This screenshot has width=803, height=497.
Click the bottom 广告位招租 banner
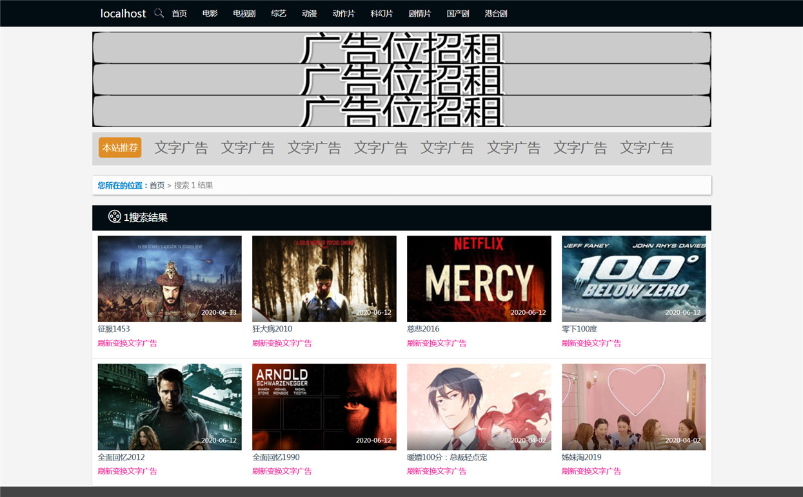click(401, 111)
